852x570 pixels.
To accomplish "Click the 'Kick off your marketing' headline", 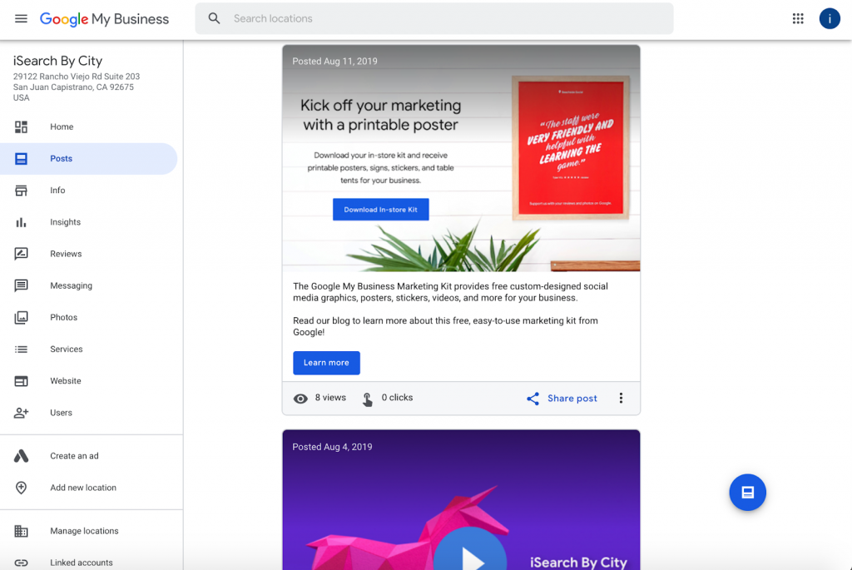I will tap(381, 115).
